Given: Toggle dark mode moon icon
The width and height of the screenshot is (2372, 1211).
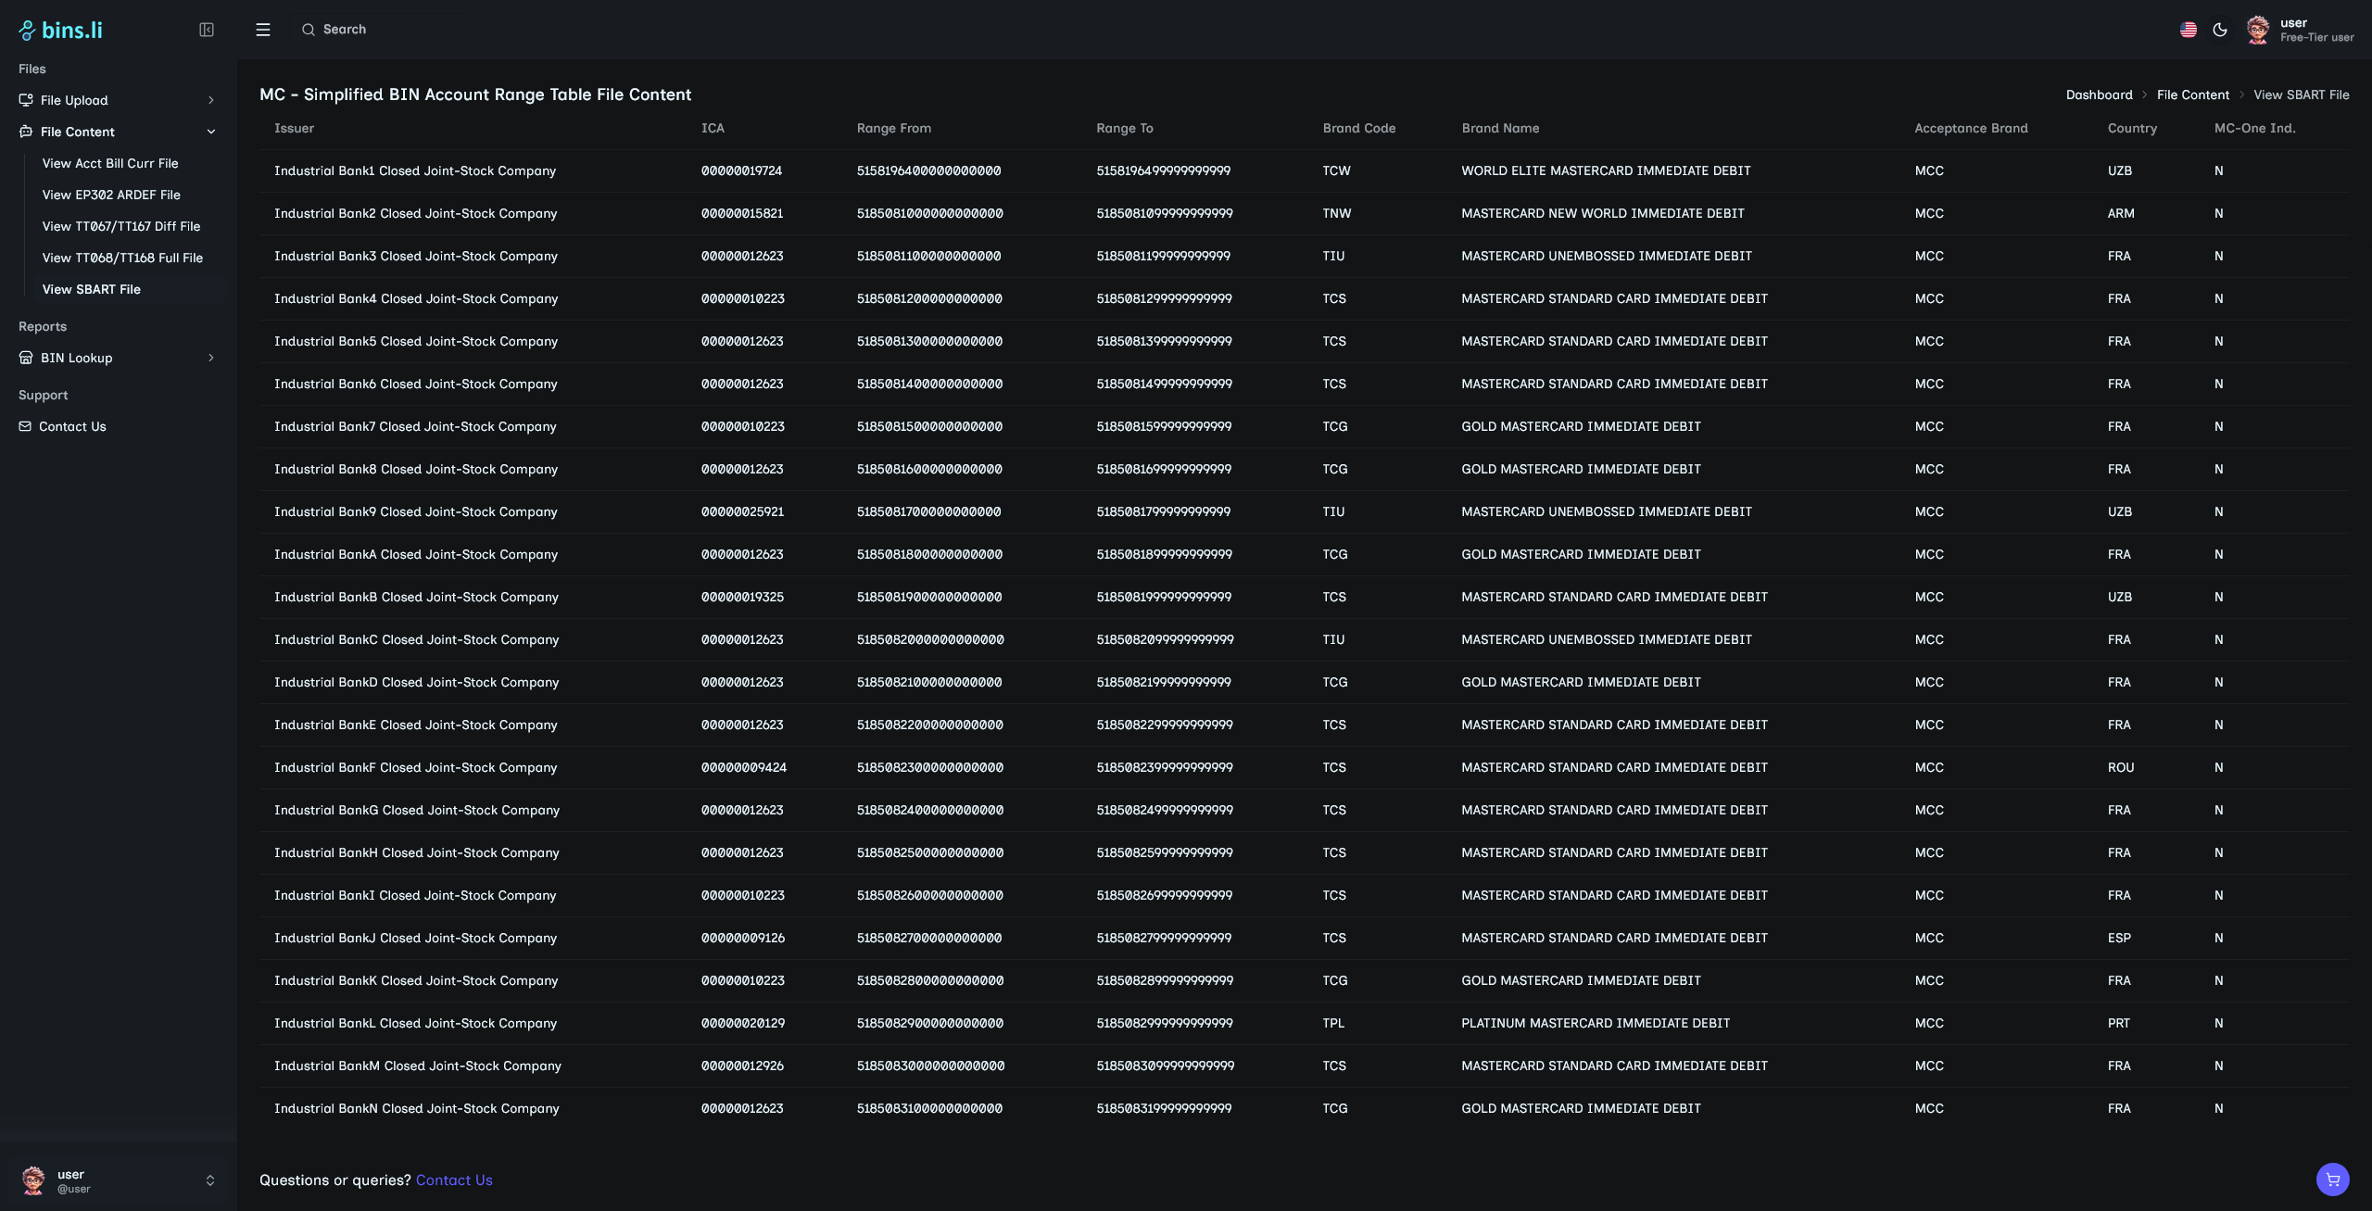Looking at the screenshot, I should click(x=2220, y=30).
